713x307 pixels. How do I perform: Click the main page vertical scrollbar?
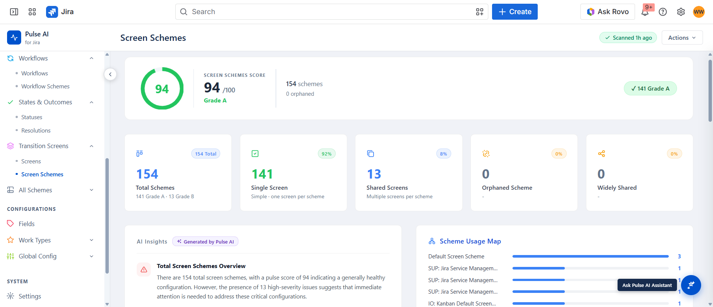pos(710,91)
